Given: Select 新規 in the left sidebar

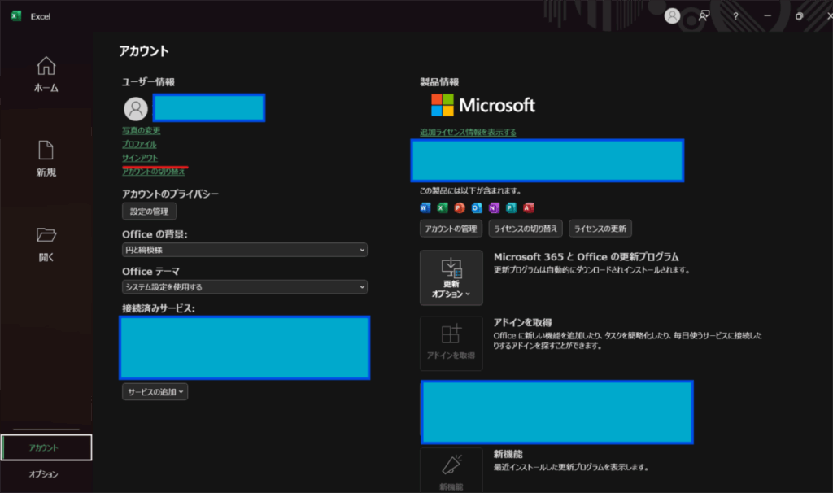Looking at the screenshot, I should coord(46,159).
